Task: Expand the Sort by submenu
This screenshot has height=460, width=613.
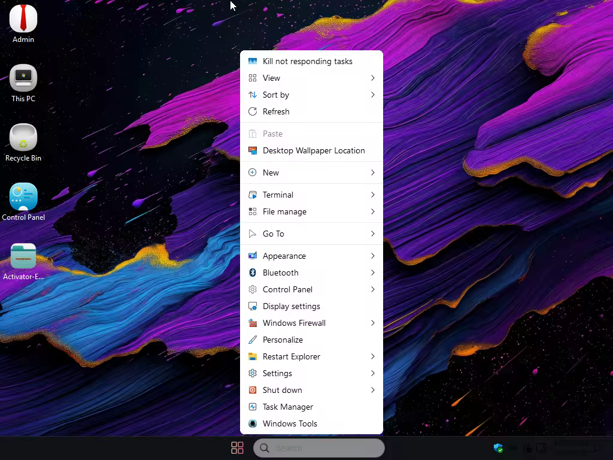Action: coord(372,95)
